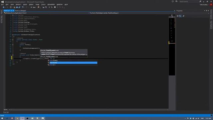Select the highlighted 'new Point[]' completion item
This screenshot has height=120, width=213.
pyautogui.click(x=73, y=63)
